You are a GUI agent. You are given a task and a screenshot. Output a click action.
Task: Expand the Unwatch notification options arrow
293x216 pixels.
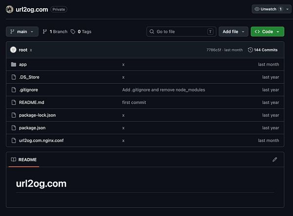pyautogui.click(x=288, y=9)
